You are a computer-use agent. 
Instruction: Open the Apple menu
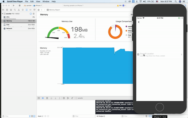[3, 2]
